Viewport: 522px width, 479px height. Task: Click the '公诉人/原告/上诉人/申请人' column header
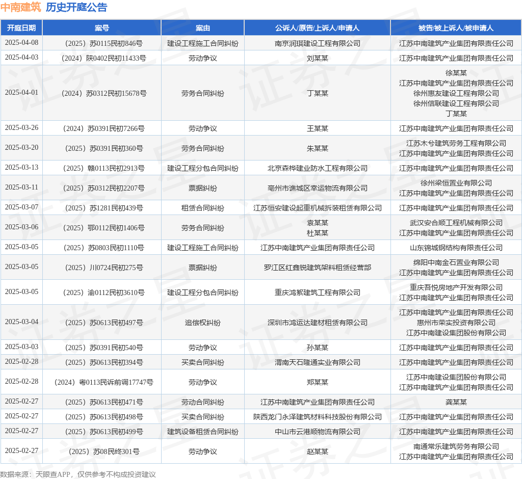click(x=317, y=28)
